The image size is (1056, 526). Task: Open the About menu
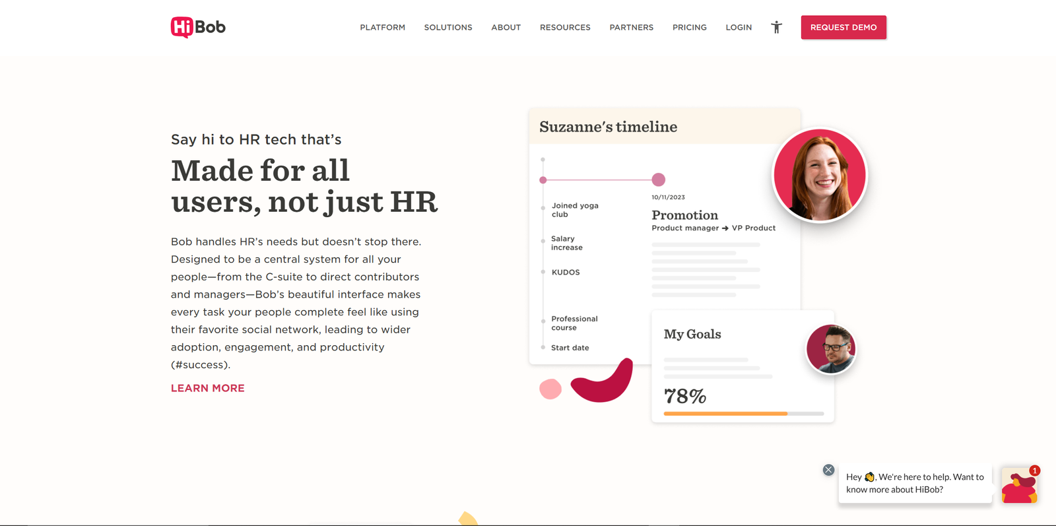pyautogui.click(x=506, y=27)
